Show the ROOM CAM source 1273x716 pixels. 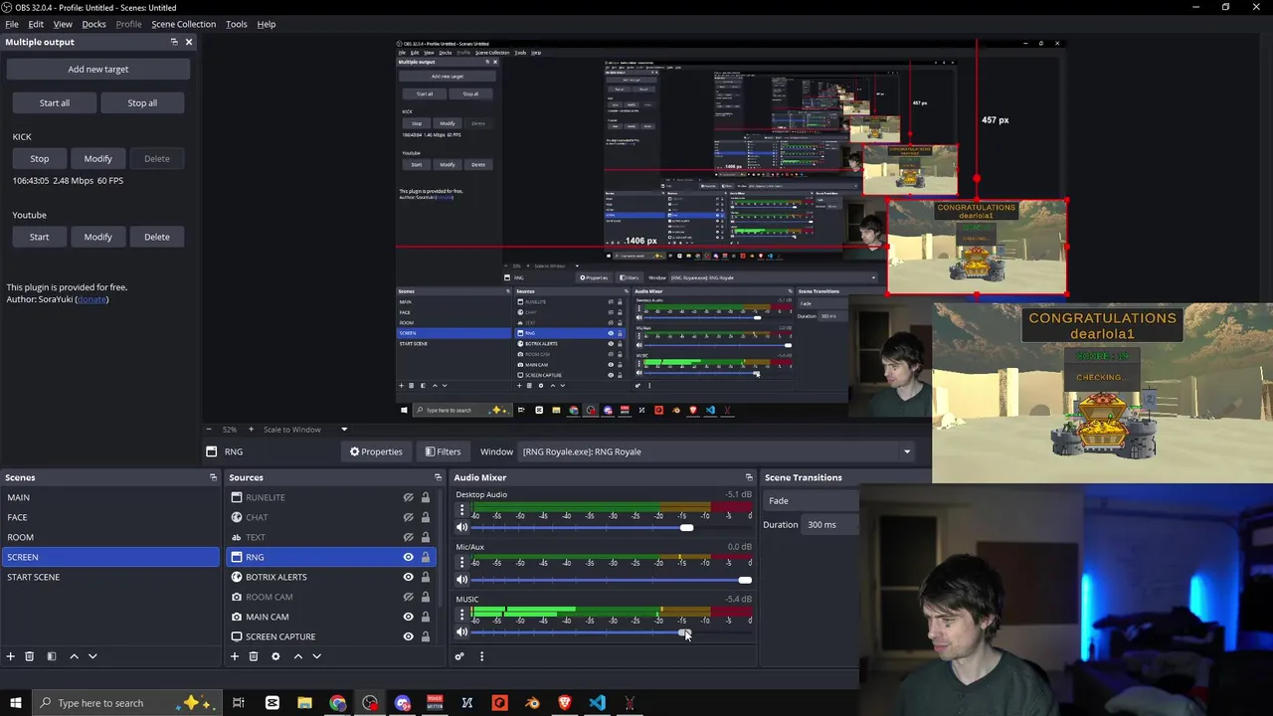pos(408,597)
